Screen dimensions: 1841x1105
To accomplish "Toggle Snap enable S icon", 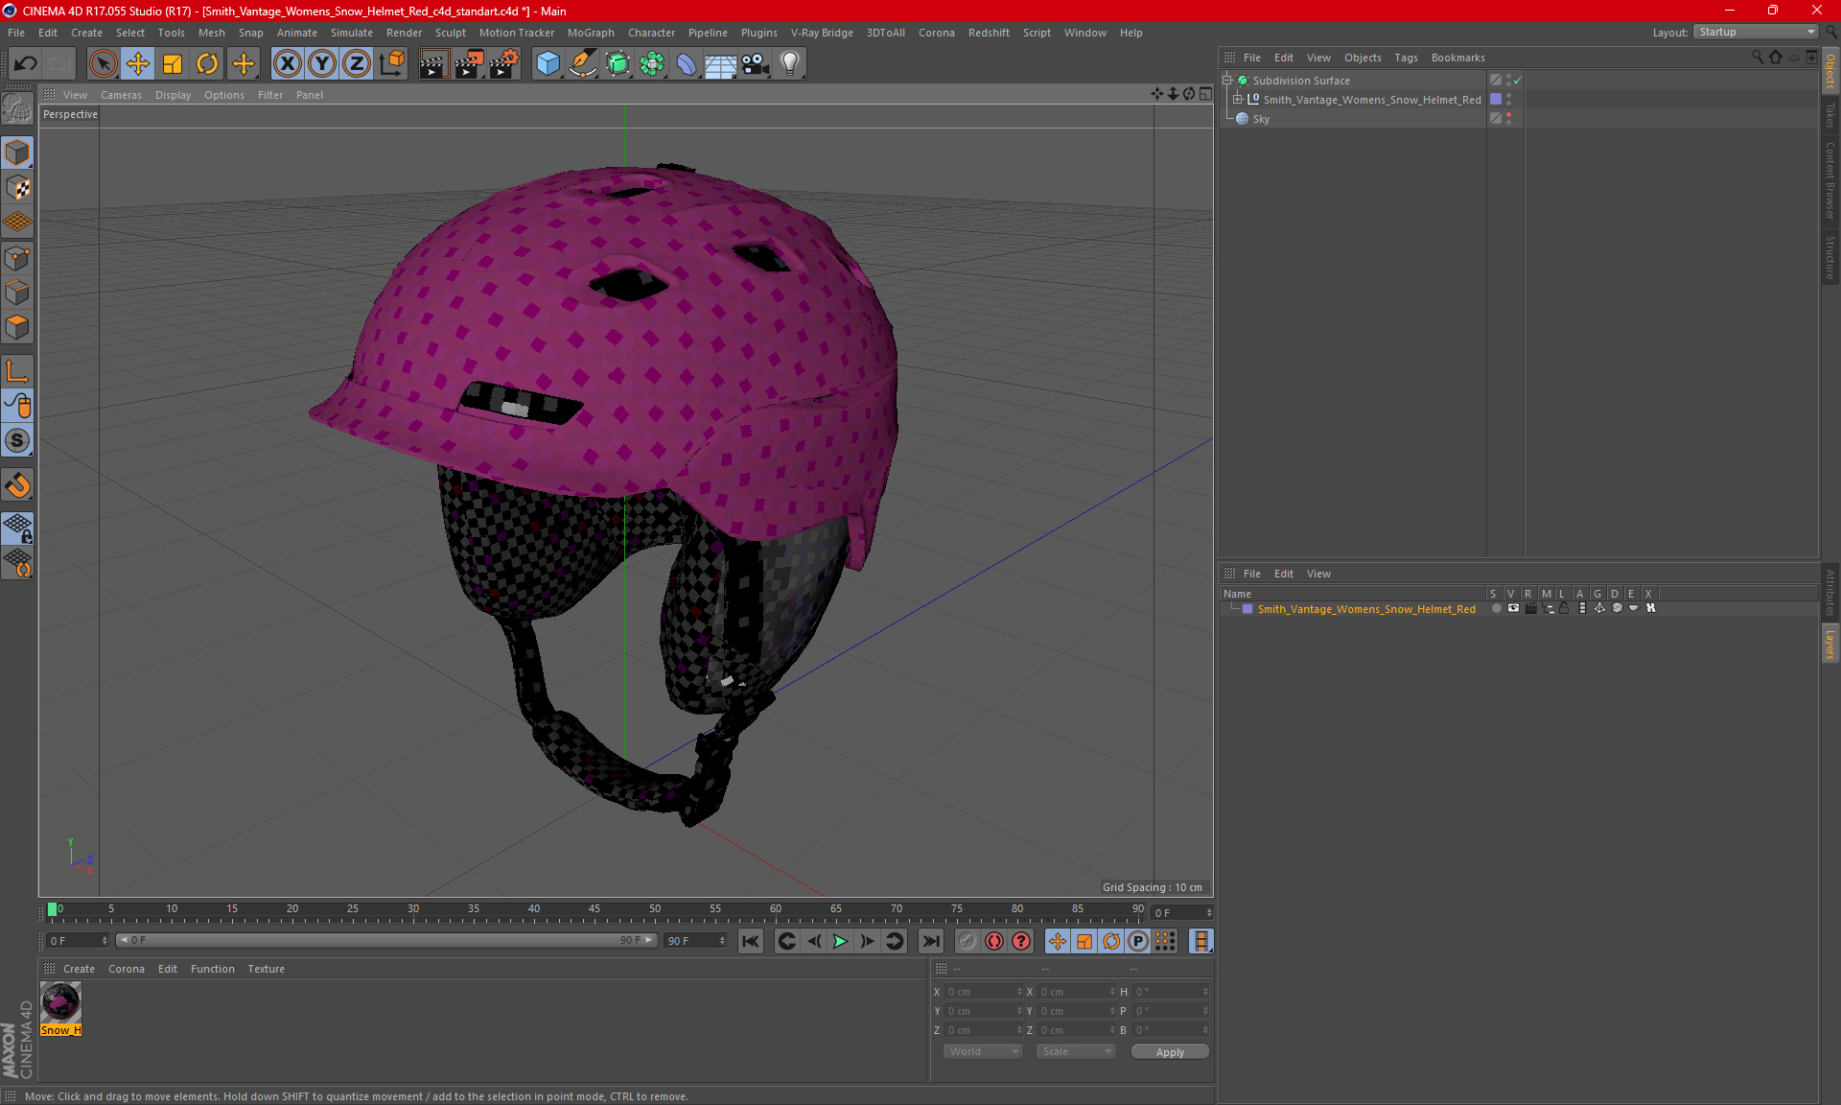I will point(17,440).
